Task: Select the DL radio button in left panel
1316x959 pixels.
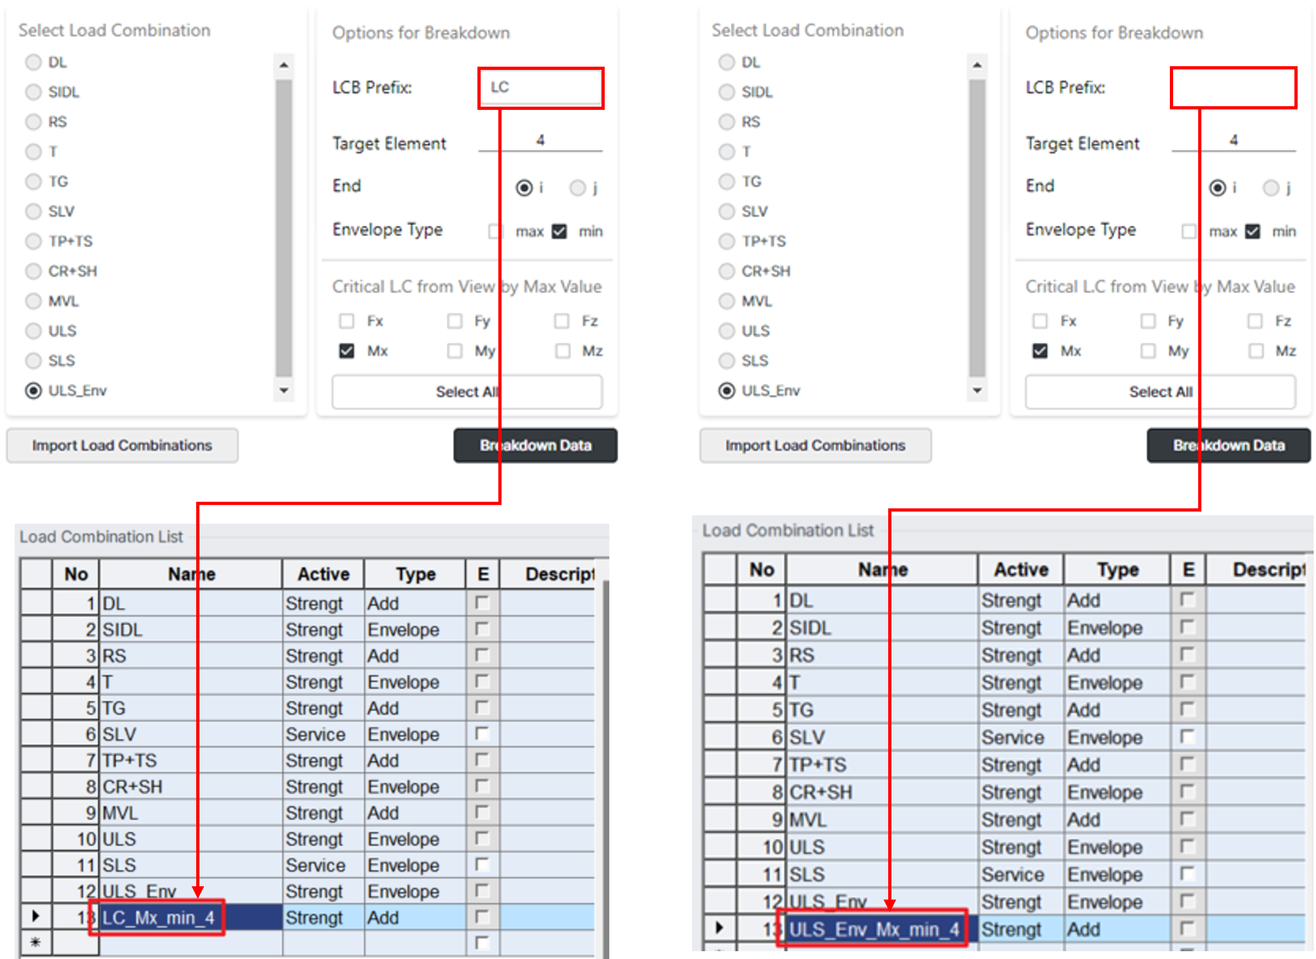Action: (34, 62)
